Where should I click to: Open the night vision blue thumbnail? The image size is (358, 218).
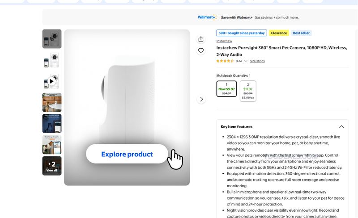(x=52, y=123)
